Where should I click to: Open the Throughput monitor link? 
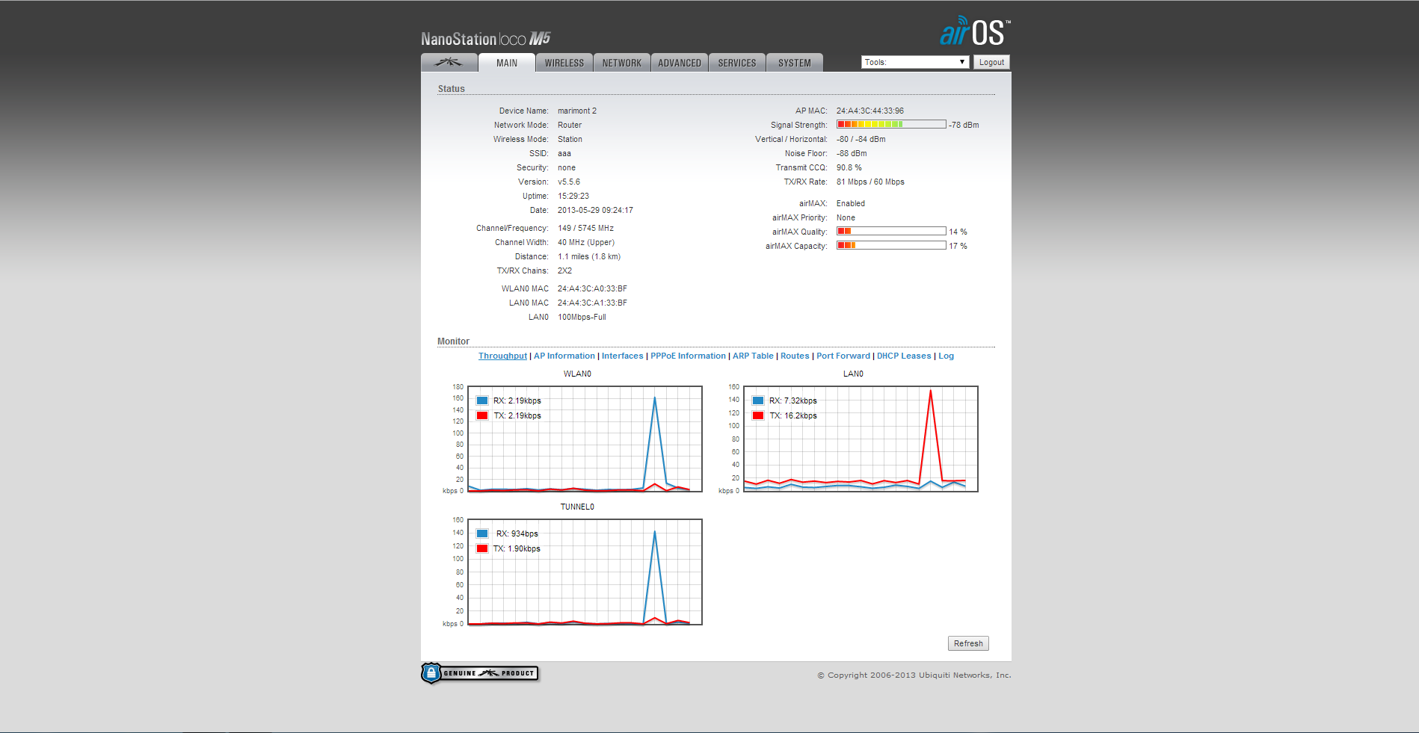502,356
